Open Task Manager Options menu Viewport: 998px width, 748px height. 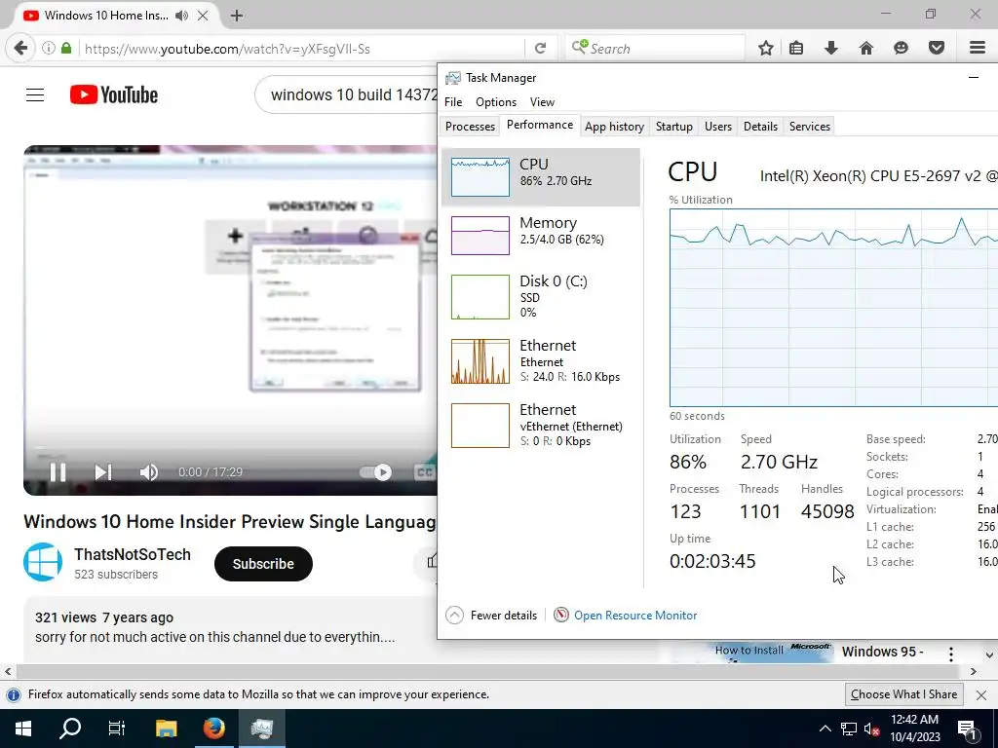(496, 101)
